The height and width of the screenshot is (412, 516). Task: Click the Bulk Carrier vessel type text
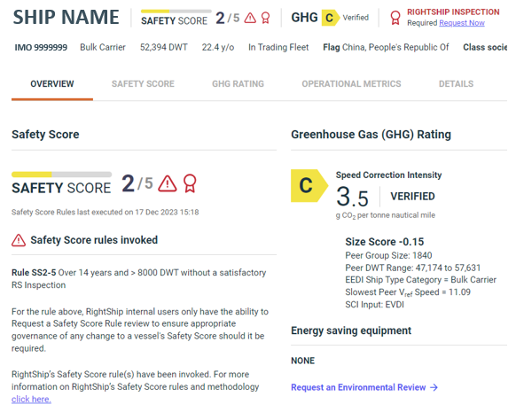103,47
